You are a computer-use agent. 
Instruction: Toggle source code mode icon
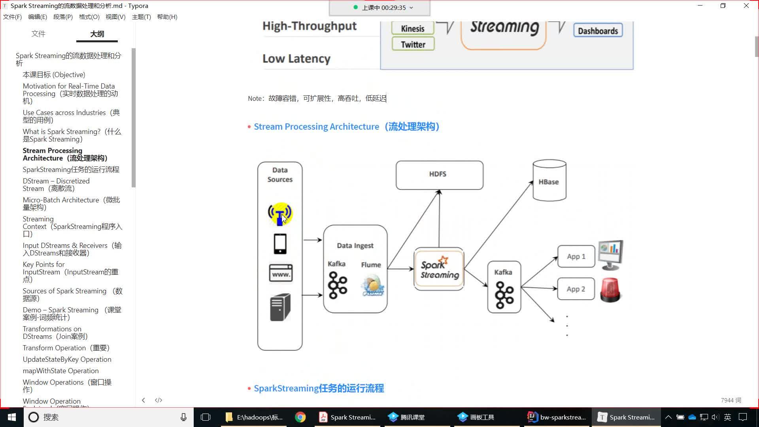tap(159, 400)
